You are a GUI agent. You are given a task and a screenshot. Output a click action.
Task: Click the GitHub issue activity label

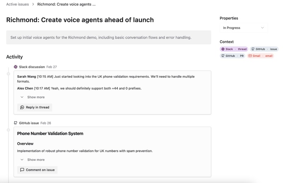[x=29, y=123]
